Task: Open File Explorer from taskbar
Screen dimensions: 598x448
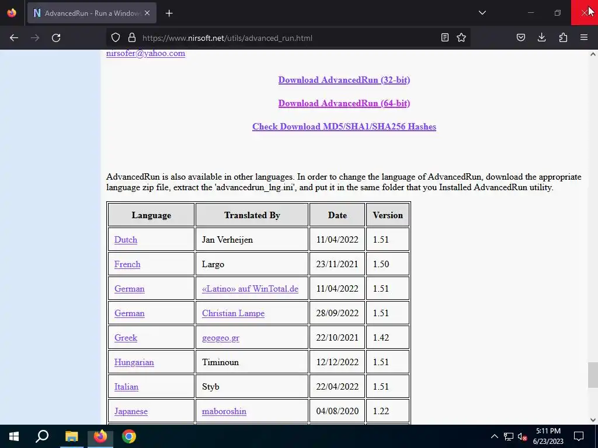Action: pyautogui.click(x=71, y=436)
